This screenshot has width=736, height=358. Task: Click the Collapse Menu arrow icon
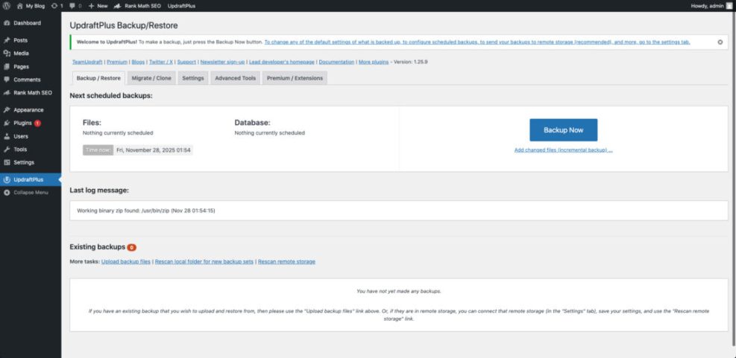pyautogui.click(x=7, y=193)
